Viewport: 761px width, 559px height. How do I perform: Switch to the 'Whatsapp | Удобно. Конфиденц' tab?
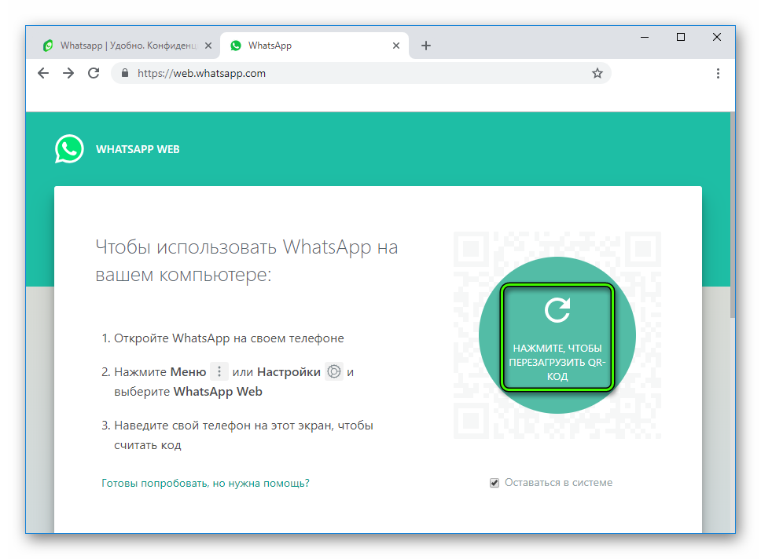128,46
